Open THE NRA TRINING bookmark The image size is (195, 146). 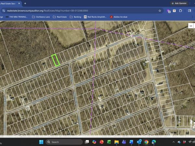coord(17,17)
